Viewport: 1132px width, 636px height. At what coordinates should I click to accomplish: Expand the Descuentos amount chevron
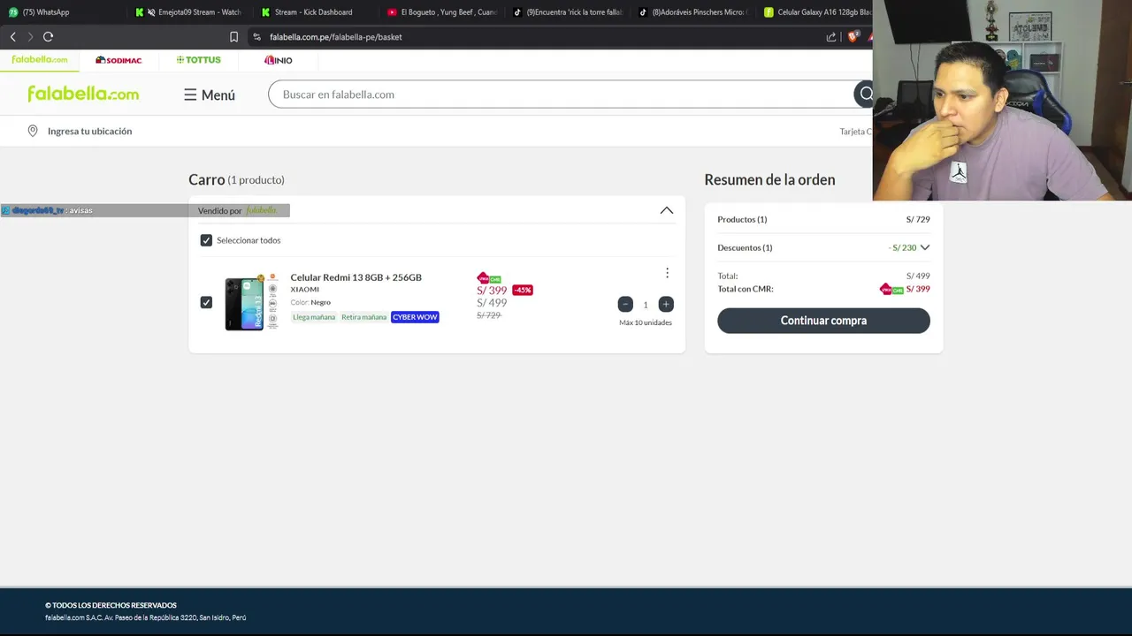click(925, 247)
